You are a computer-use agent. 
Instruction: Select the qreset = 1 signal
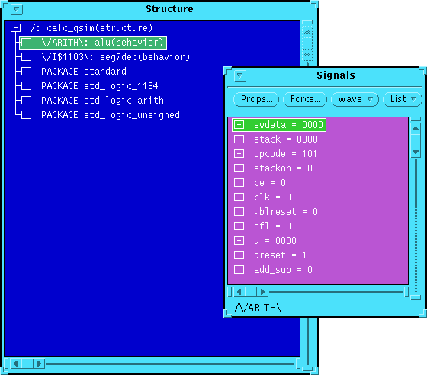(280, 255)
